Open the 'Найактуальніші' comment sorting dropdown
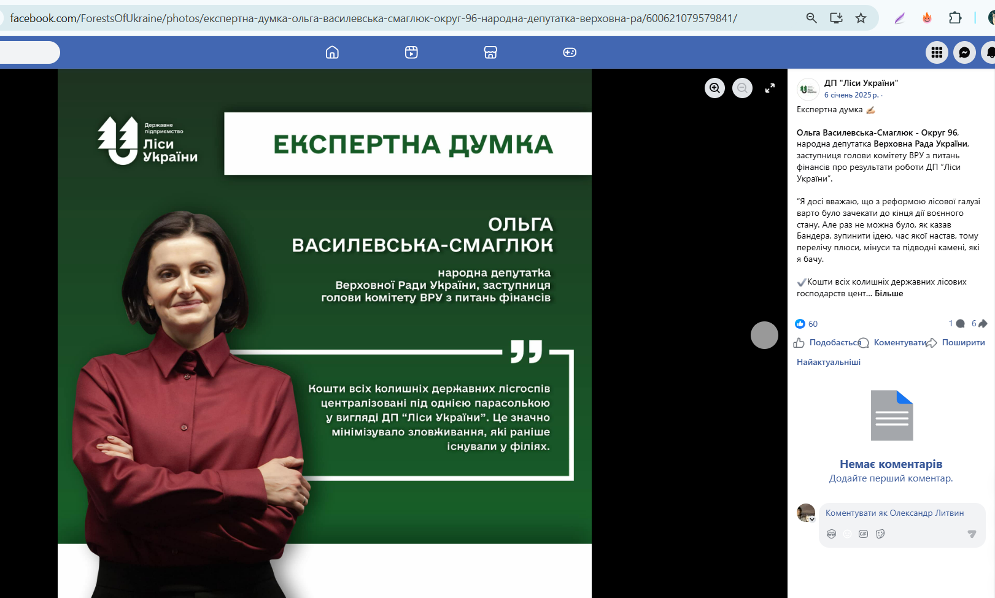Image resolution: width=995 pixels, height=598 pixels. (827, 362)
